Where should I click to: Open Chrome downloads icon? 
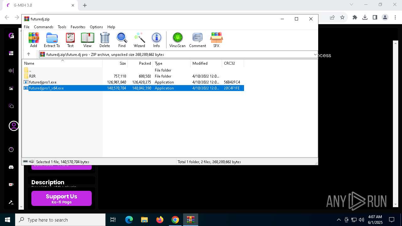(365, 18)
